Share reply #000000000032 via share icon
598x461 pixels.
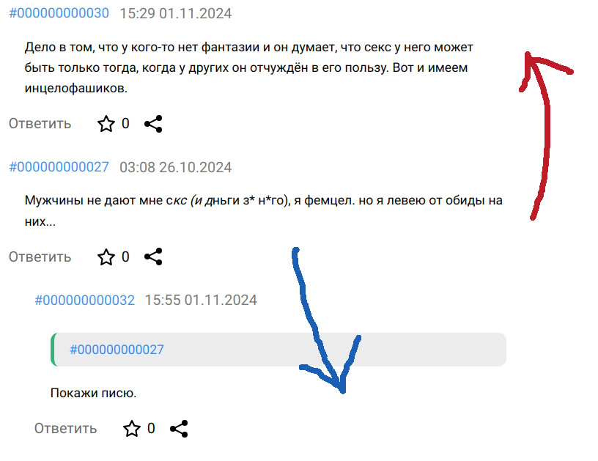(x=179, y=429)
